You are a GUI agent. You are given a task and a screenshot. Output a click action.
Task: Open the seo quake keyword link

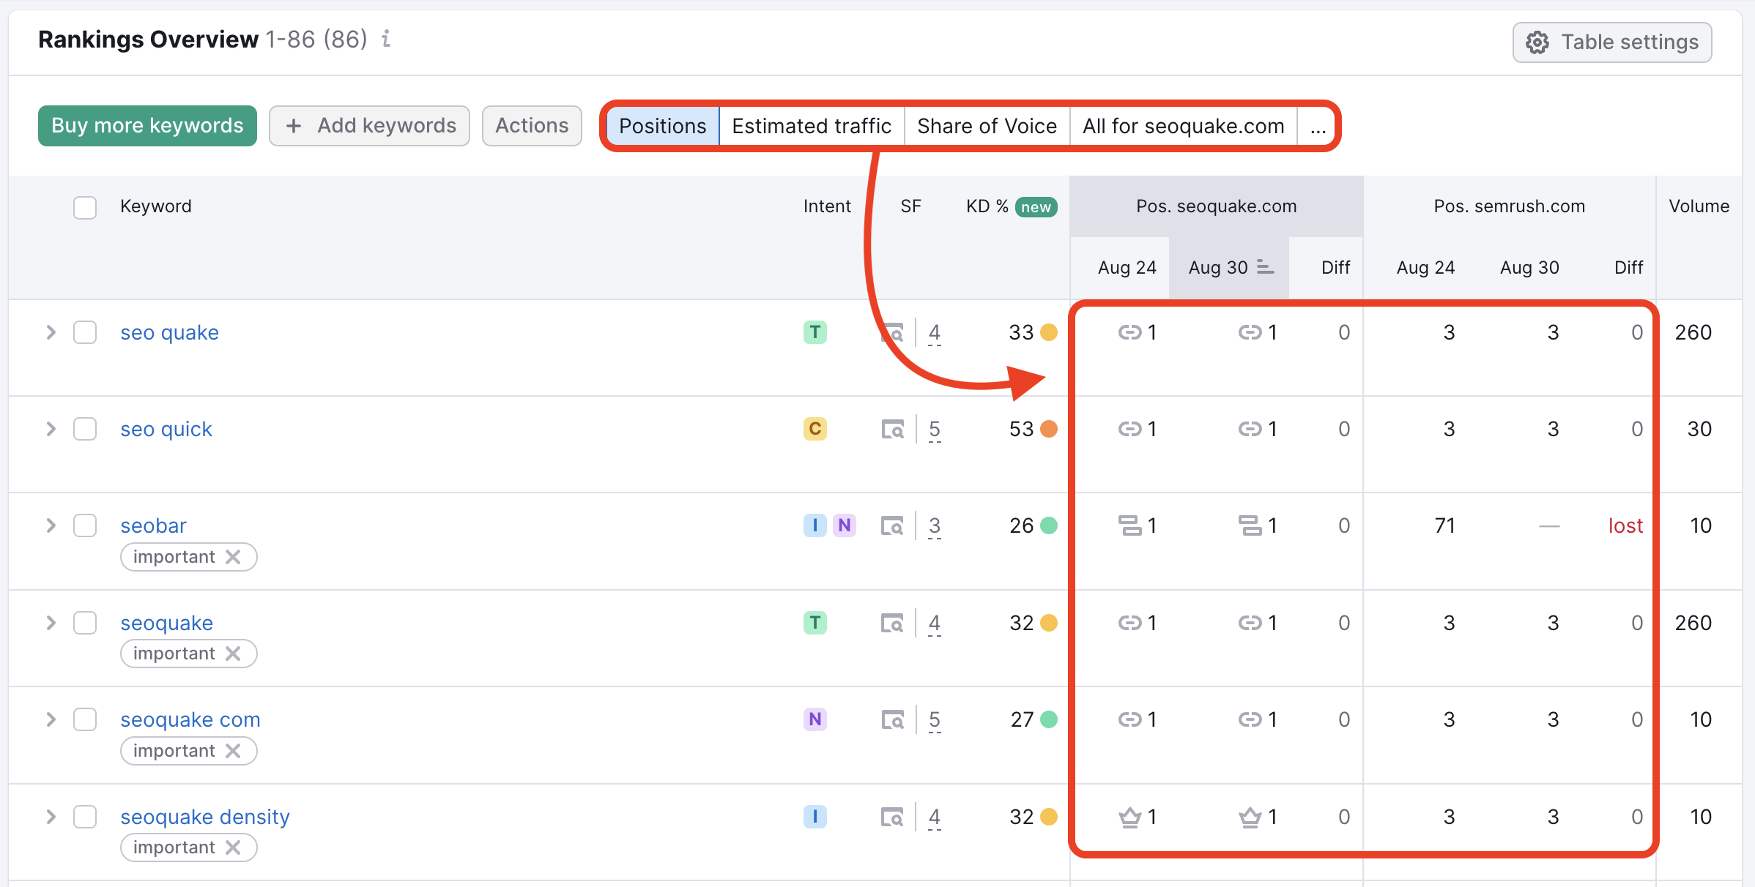169,333
